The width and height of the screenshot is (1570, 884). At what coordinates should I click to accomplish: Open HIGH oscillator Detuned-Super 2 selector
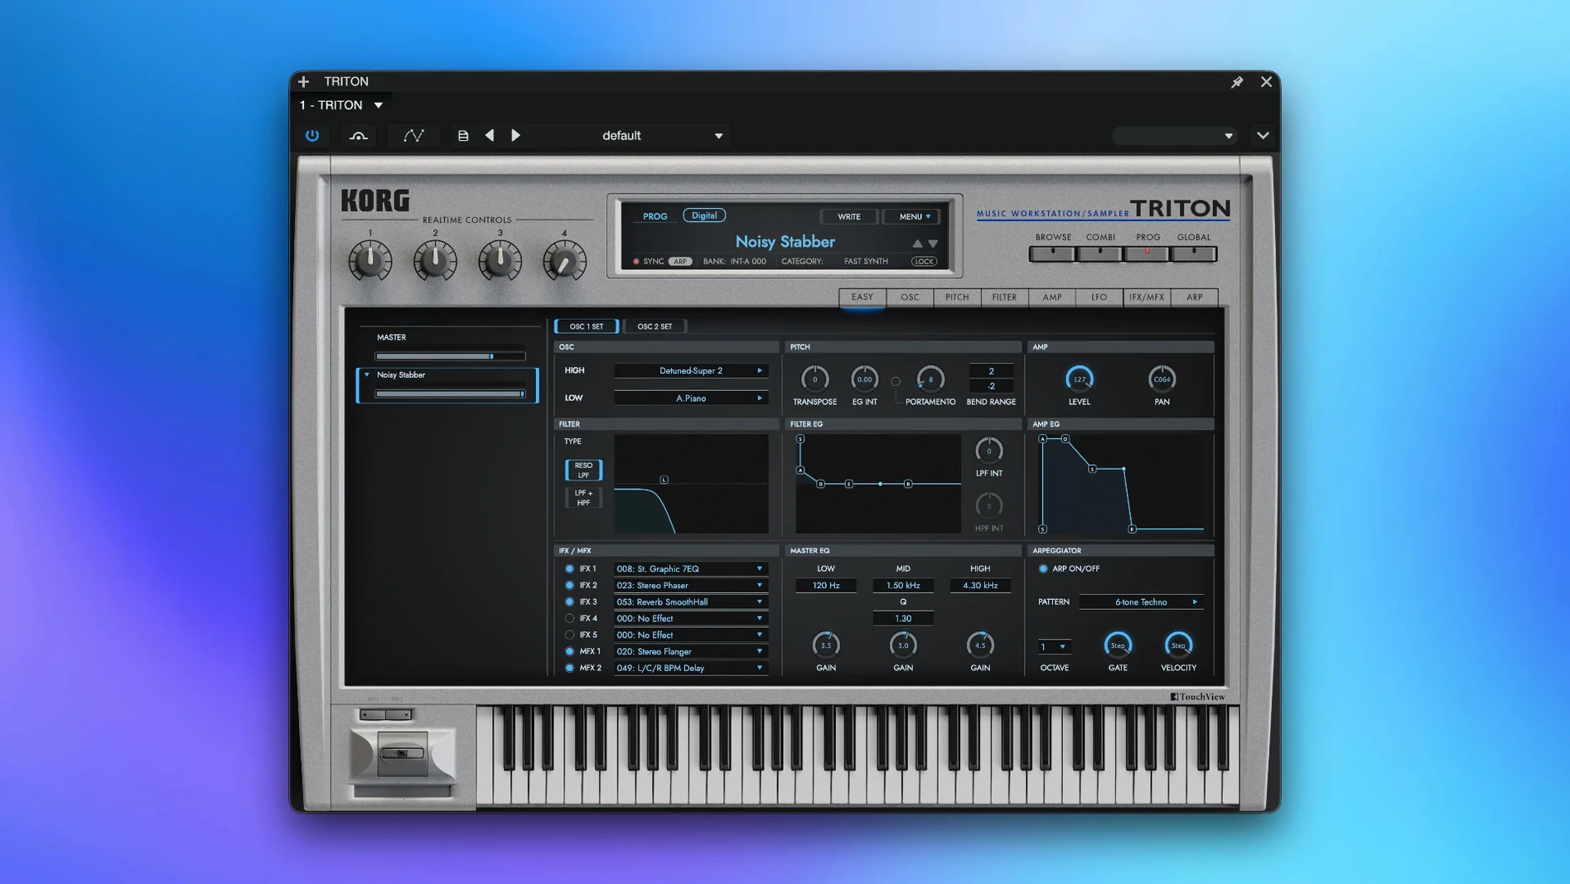[690, 371]
